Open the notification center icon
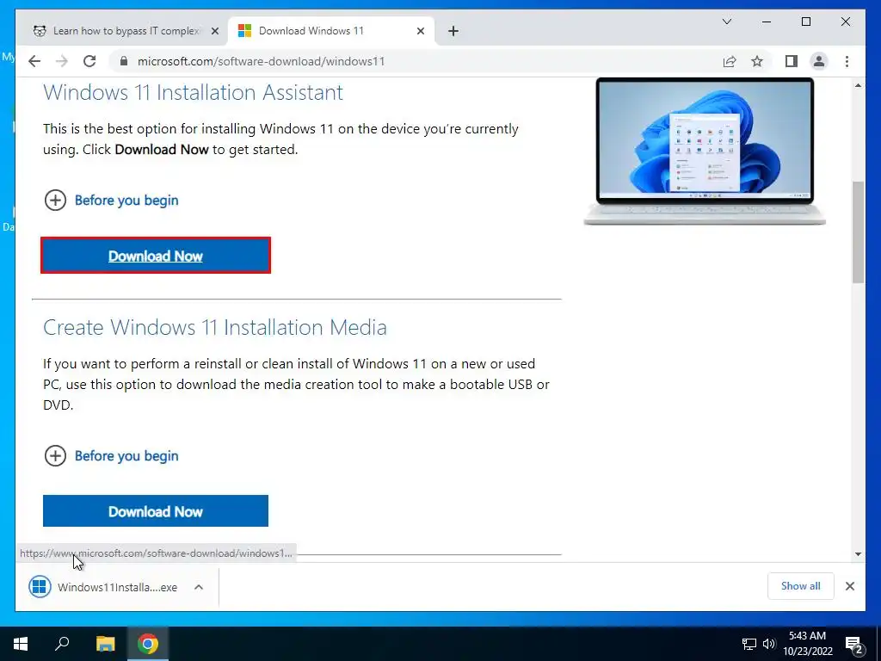Image resolution: width=881 pixels, height=661 pixels. [x=854, y=644]
